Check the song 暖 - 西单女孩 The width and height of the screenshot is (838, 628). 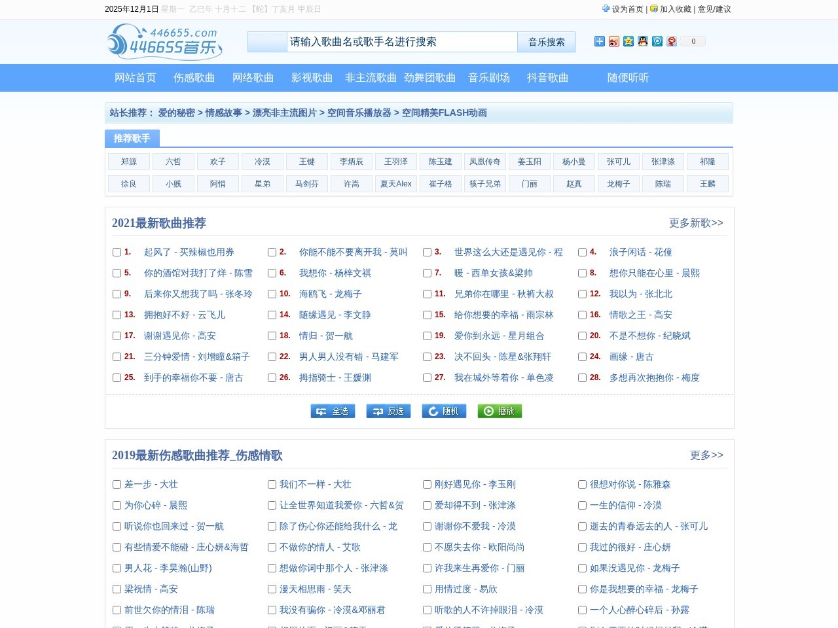[x=427, y=273]
